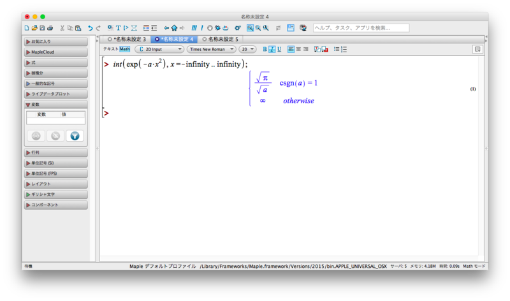This screenshot has height=301, width=510.
Task: Undo the last action
Action: [x=90, y=28]
